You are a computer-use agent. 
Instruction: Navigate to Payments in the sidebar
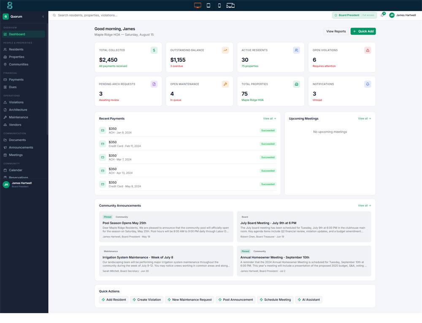pyautogui.click(x=23, y=79)
